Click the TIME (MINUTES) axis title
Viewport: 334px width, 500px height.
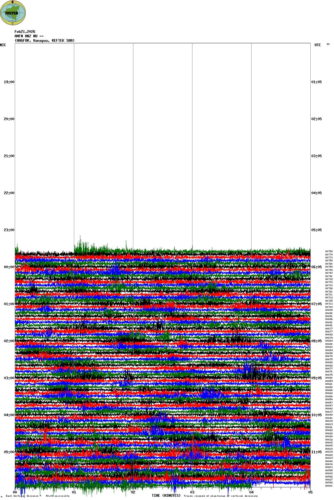166,496
